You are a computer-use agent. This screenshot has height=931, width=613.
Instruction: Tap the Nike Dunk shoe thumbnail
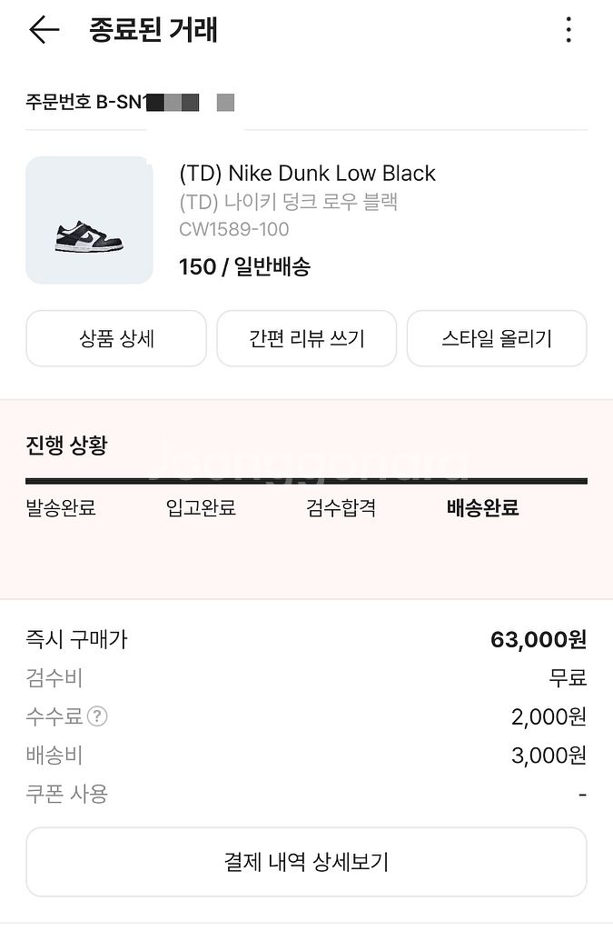click(x=89, y=220)
